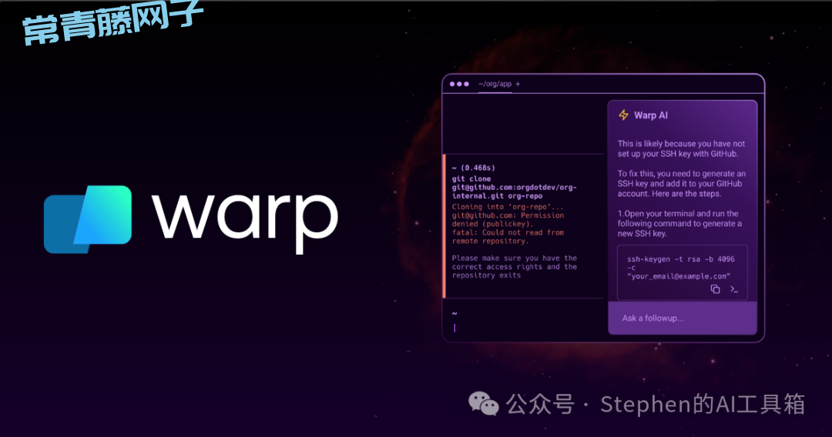The height and width of the screenshot is (437, 832).
Task: Click the run-in-terminal icon in the code block
Action: click(x=734, y=289)
